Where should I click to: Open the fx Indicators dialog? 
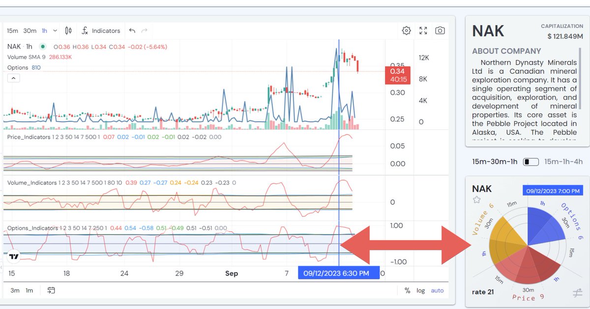coord(101,31)
